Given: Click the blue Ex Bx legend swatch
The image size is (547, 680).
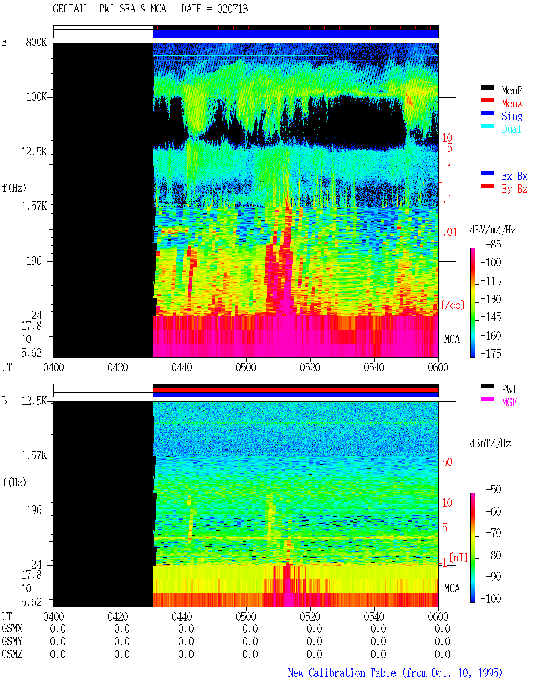Looking at the screenshot, I should tap(487, 173).
